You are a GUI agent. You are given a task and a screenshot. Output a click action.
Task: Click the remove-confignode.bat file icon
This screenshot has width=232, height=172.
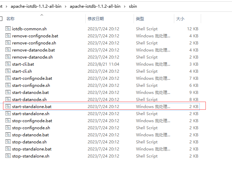8,36
